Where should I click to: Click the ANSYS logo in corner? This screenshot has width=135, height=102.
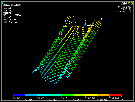[x=127, y=3]
